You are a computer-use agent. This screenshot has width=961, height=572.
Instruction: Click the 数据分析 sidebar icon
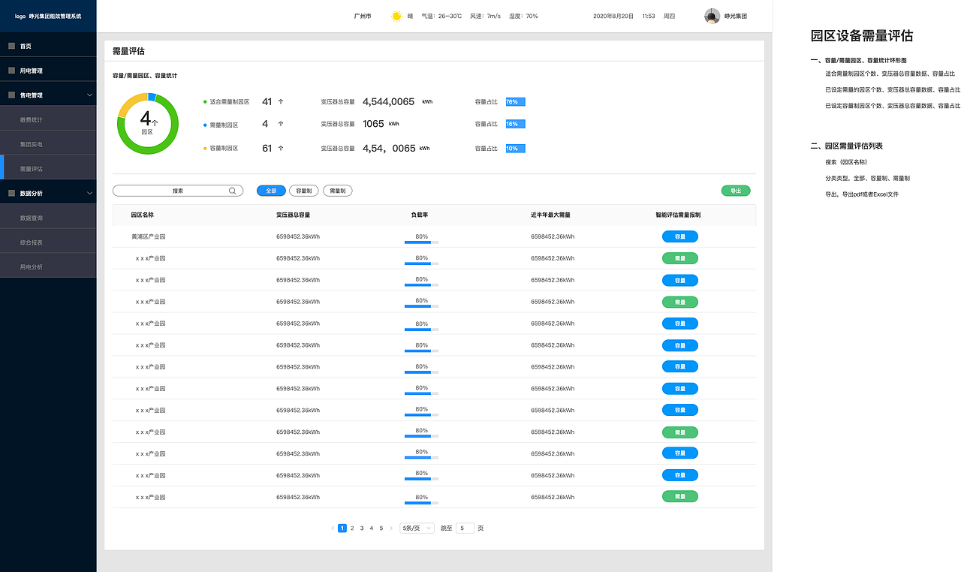coord(11,193)
